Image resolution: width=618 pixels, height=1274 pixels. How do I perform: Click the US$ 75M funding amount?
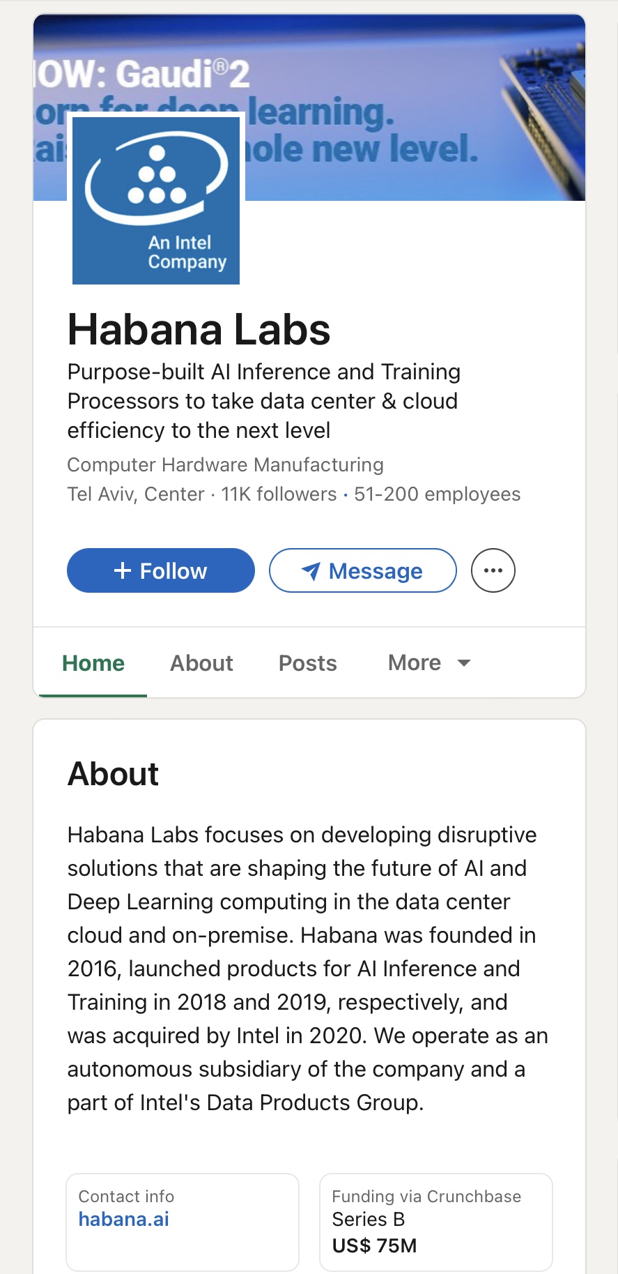point(374,1245)
